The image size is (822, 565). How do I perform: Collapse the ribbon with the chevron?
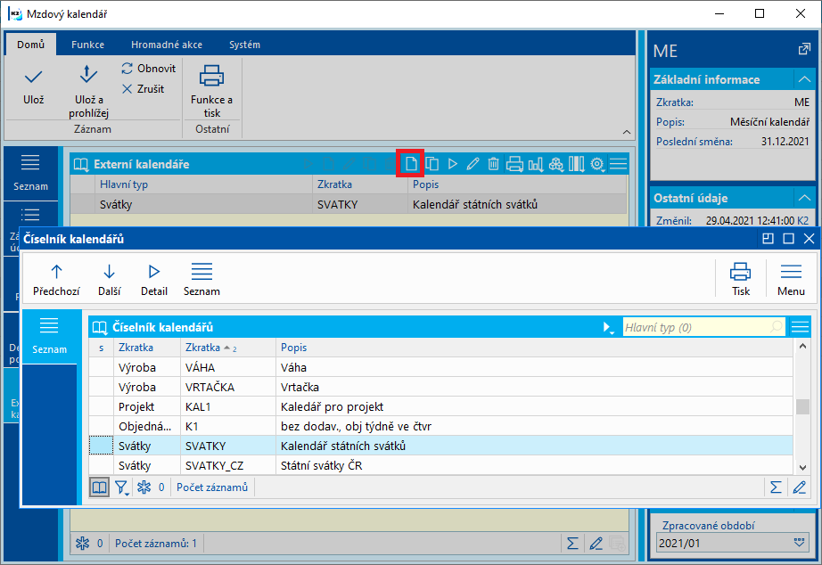[x=627, y=132]
